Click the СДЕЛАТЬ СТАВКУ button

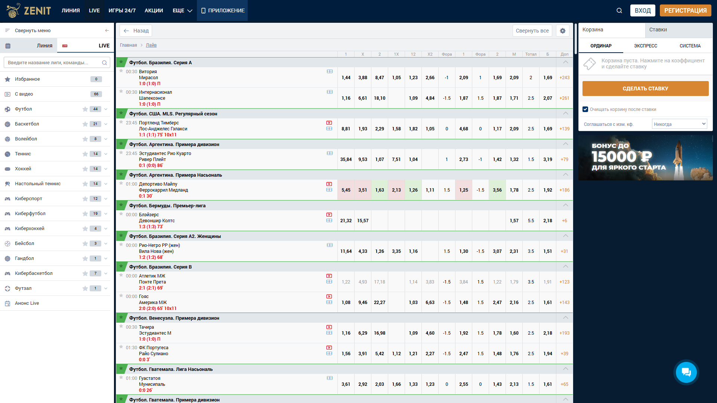coord(645,89)
